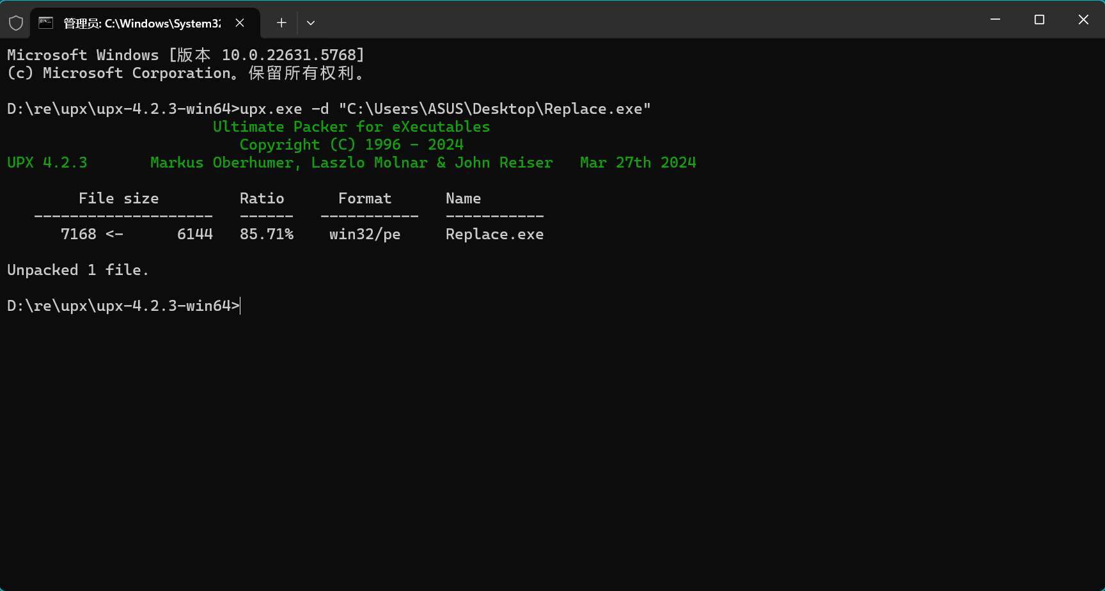Click the 'Unpacked 1 file.' message

(78, 270)
